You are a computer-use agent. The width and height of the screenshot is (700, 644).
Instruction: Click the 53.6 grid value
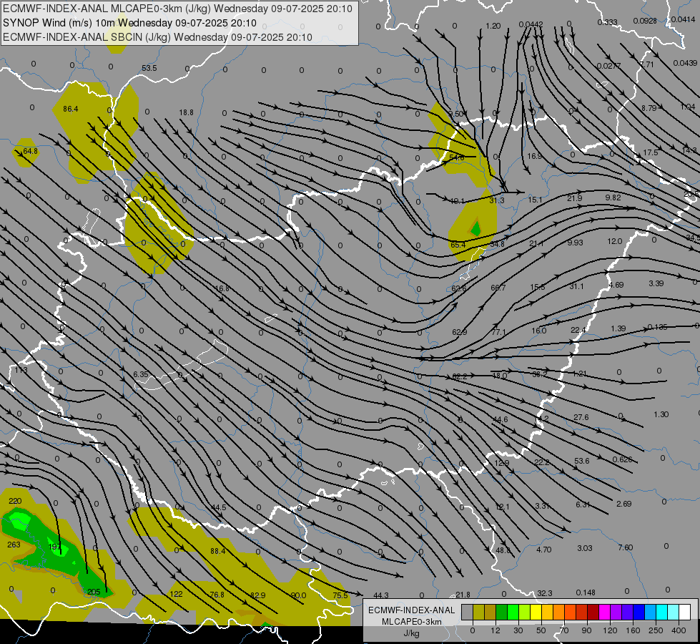[582, 461]
